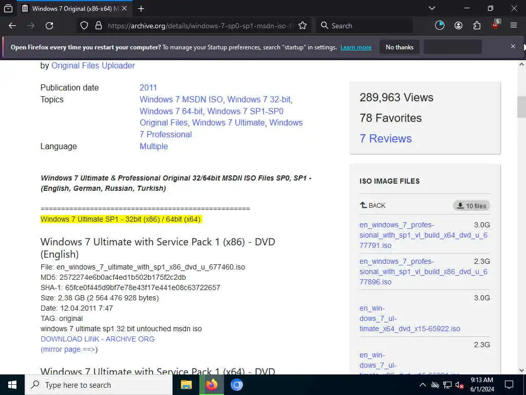The image size is (526, 395).
Task: Click the forward navigation arrow
Action: click(x=31, y=26)
